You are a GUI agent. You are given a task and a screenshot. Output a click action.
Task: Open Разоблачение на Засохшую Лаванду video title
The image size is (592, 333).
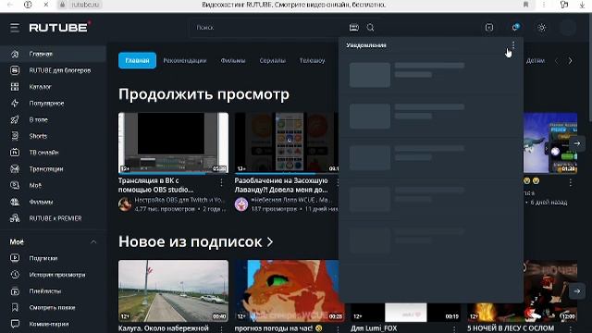click(x=281, y=185)
